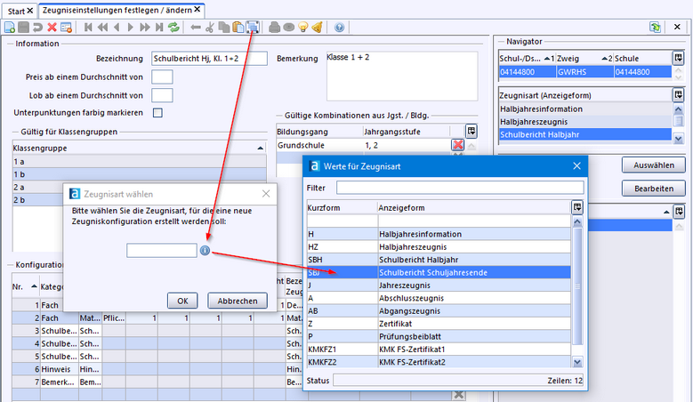Delete the Grundschule row with red X
693x402 pixels.
coord(457,144)
